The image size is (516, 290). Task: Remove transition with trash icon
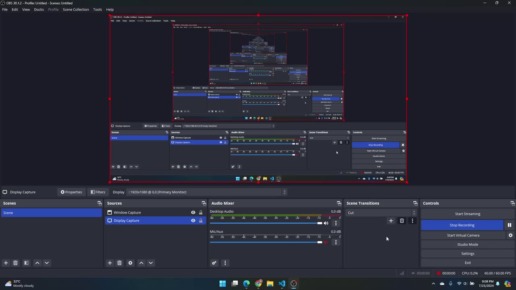[402, 221]
